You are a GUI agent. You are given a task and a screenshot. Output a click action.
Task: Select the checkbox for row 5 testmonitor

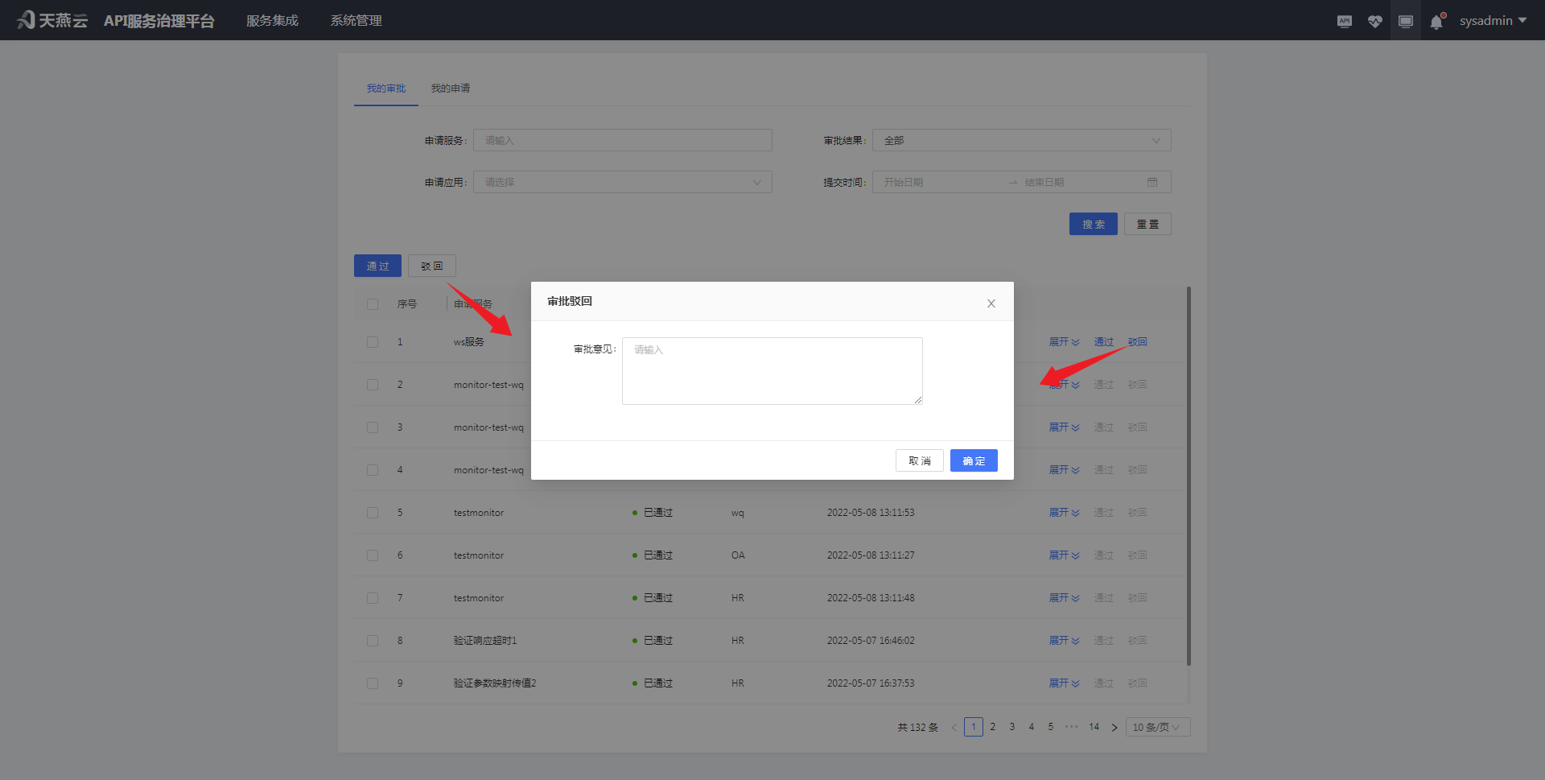[373, 512]
